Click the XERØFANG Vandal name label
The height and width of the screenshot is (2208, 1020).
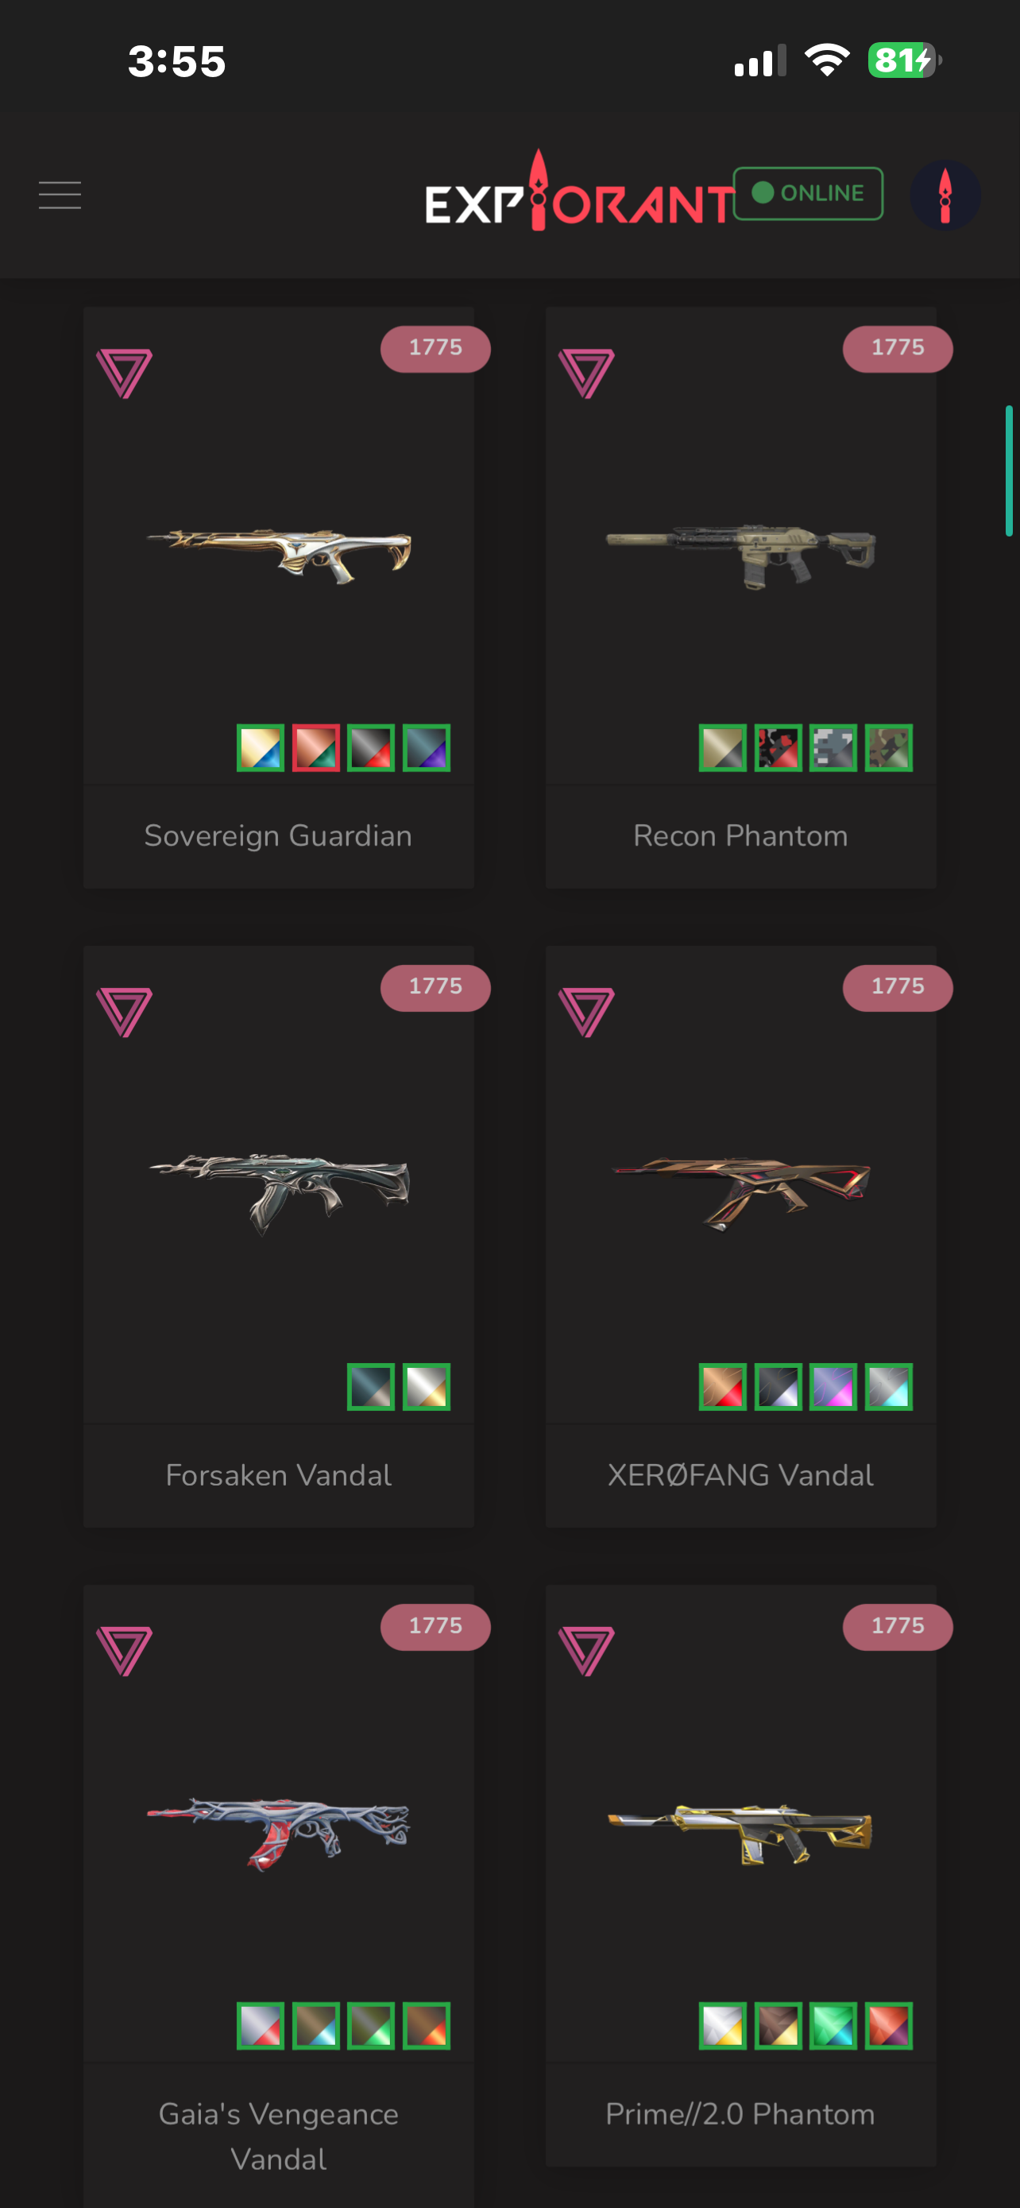[741, 1475]
